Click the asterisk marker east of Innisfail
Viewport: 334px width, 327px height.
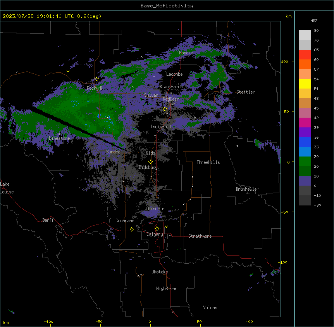(195, 118)
